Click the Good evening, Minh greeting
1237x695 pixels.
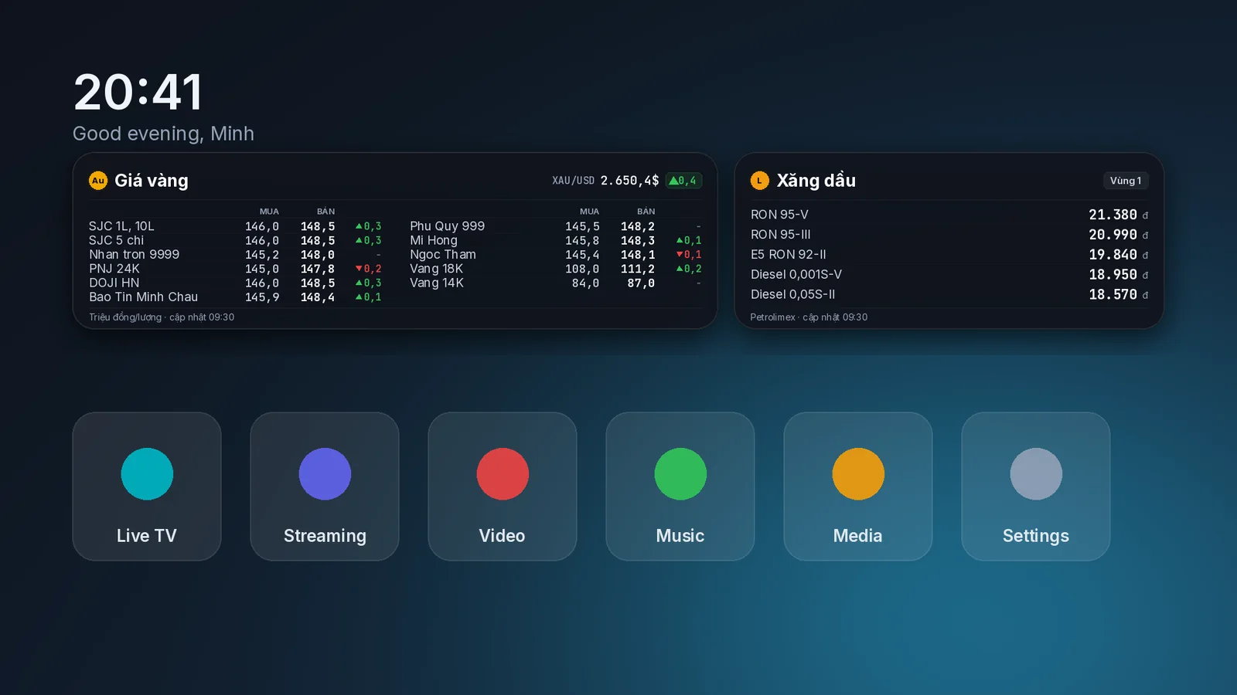point(163,134)
